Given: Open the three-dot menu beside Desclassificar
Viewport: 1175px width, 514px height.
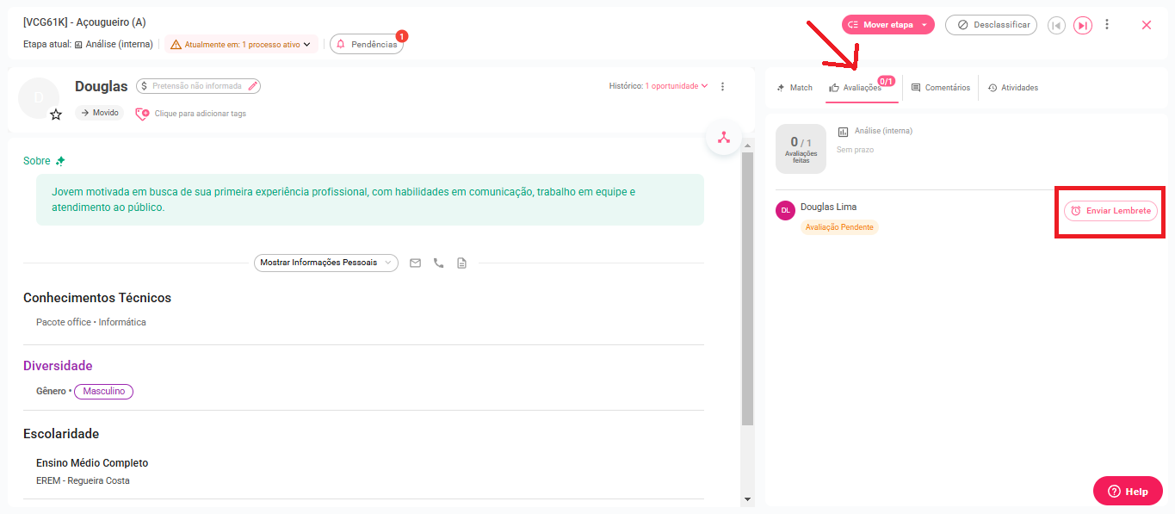Looking at the screenshot, I should [x=1107, y=25].
